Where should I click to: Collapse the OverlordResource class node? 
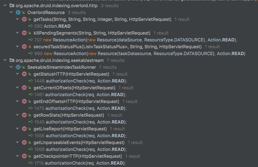coord(11,12)
